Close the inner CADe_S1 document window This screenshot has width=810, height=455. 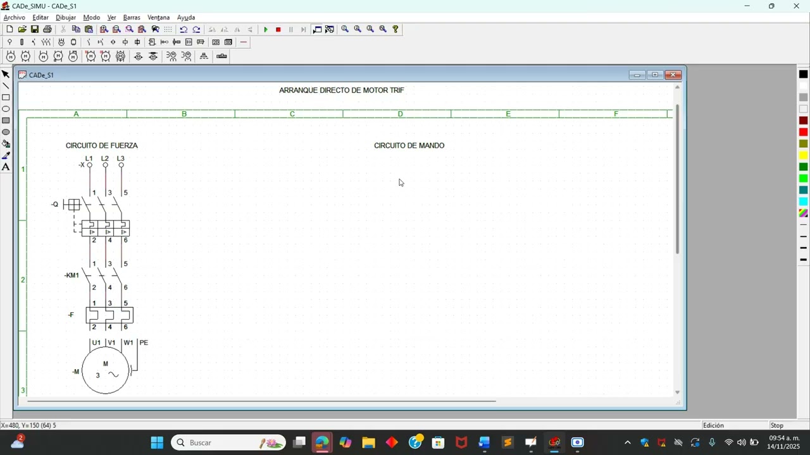673,75
